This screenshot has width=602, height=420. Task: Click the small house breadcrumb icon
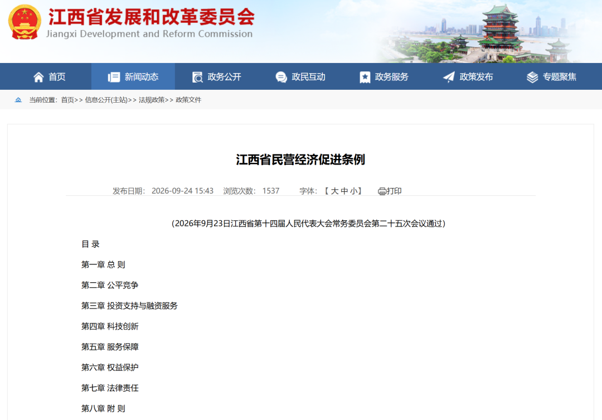pos(18,100)
